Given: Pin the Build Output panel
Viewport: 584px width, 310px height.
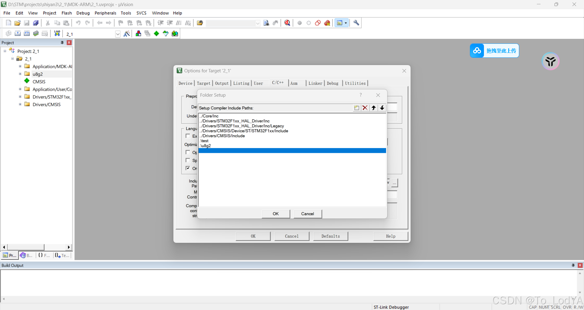Looking at the screenshot, I should pos(573,265).
